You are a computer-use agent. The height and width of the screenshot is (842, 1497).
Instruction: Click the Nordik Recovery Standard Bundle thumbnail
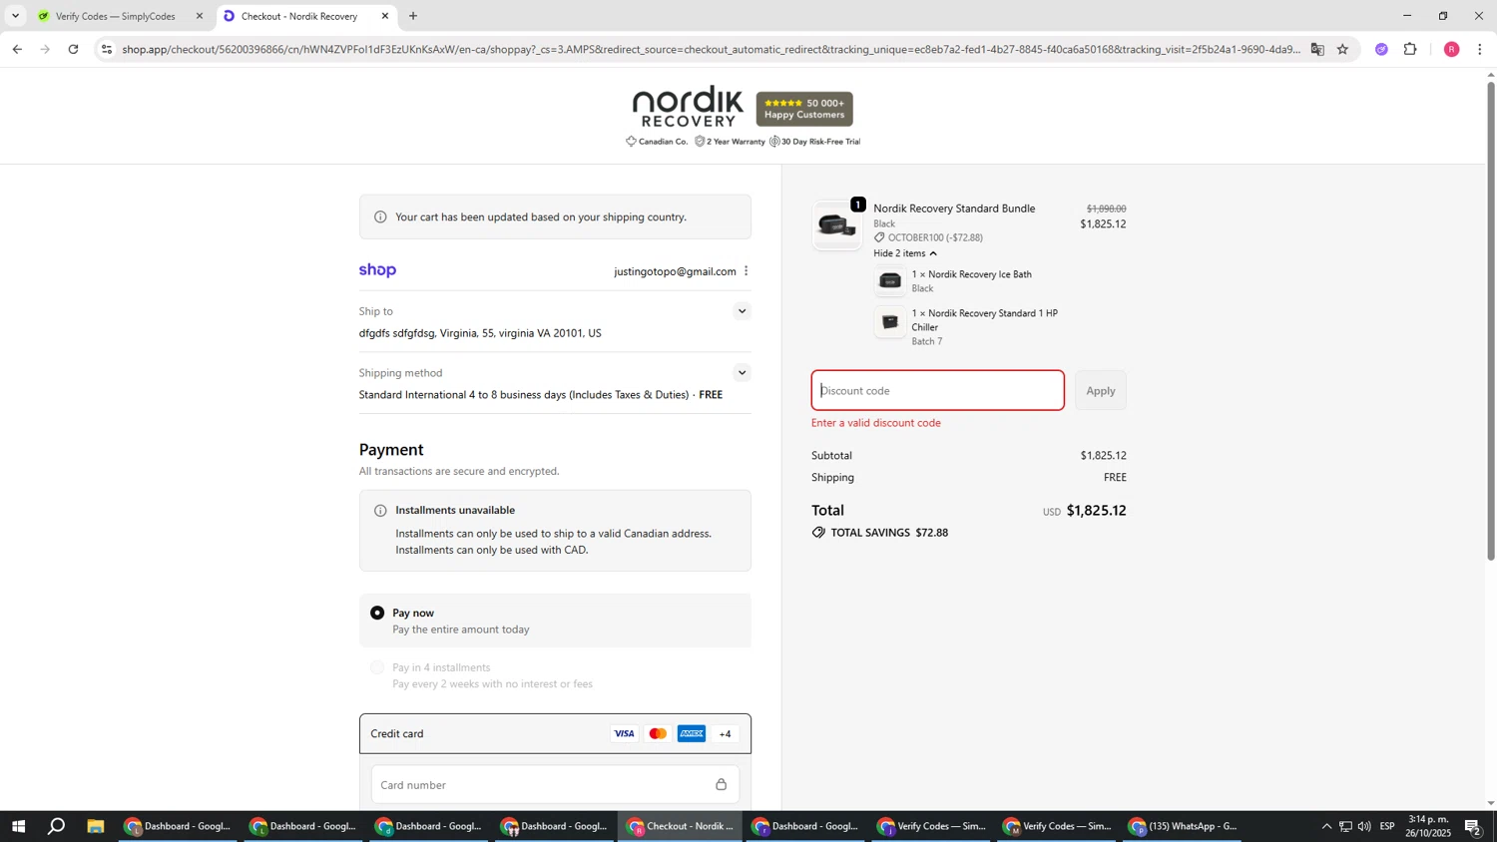tap(837, 226)
